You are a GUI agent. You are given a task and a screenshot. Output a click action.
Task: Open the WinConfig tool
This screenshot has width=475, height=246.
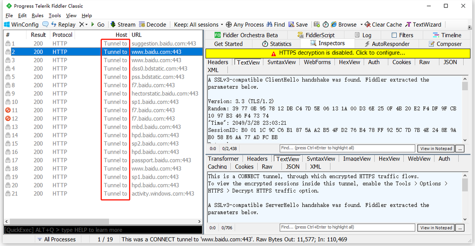click(x=21, y=25)
